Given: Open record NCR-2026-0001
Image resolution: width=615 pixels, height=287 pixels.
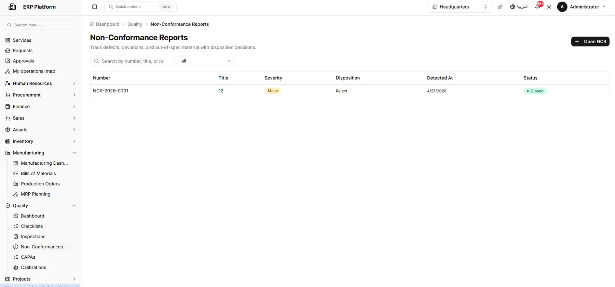Looking at the screenshot, I should (x=111, y=91).
